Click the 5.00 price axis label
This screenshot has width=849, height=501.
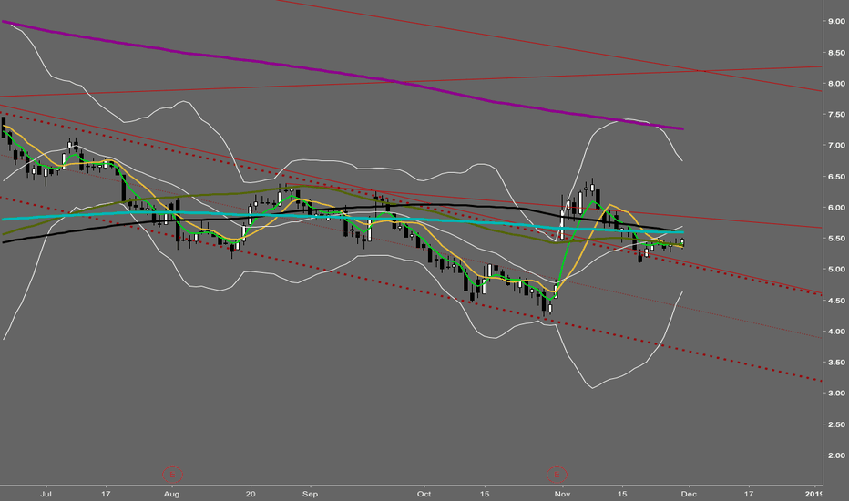click(x=836, y=270)
